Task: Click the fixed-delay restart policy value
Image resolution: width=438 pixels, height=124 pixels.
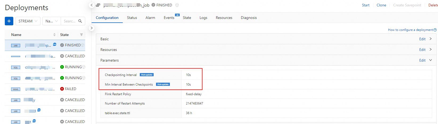Action: 194,94
